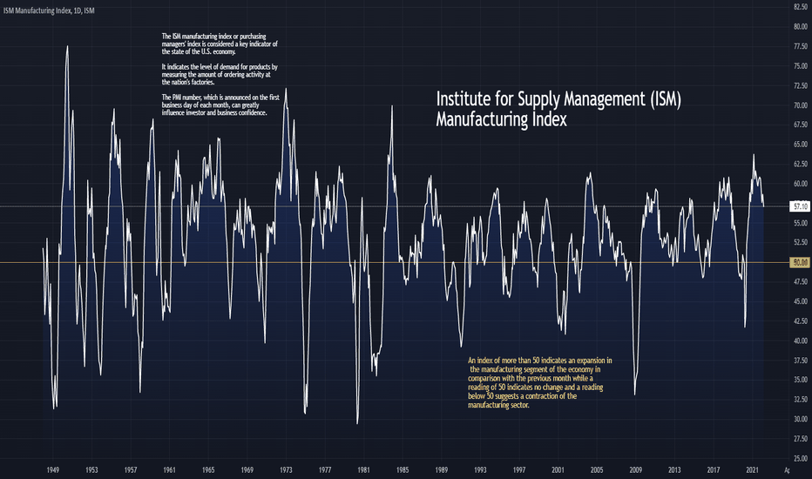Click the 1973 label on the time axis
This screenshot has width=812, height=479.
click(286, 470)
